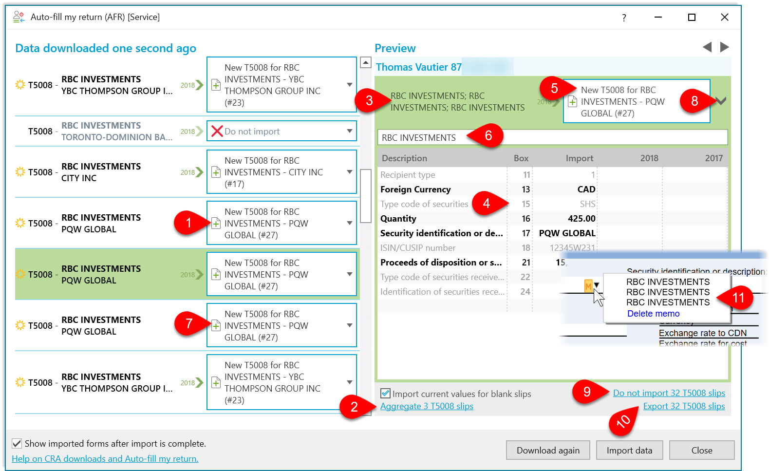769x471 pixels.
Task: Click RBC INVESTMENTS name input field
Action: click(x=552, y=137)
